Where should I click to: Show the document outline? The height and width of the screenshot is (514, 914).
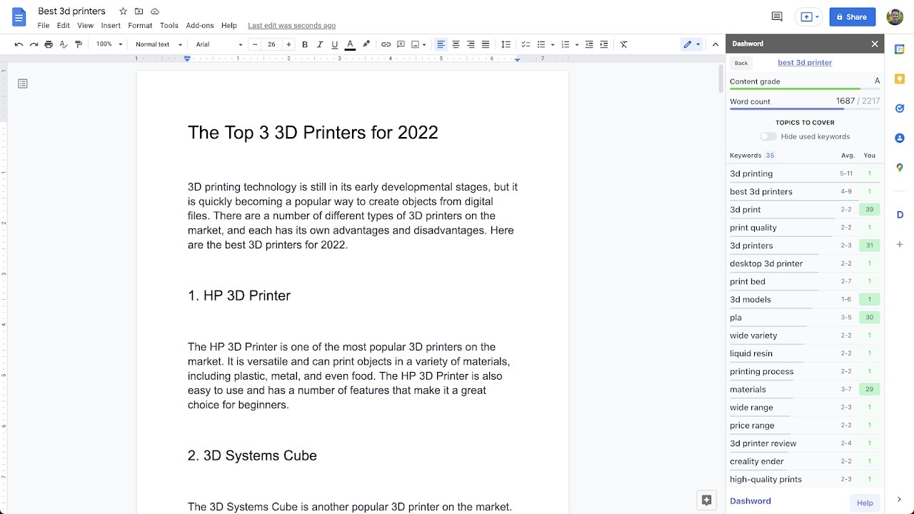pyautogui.click(x=23, y=84)
